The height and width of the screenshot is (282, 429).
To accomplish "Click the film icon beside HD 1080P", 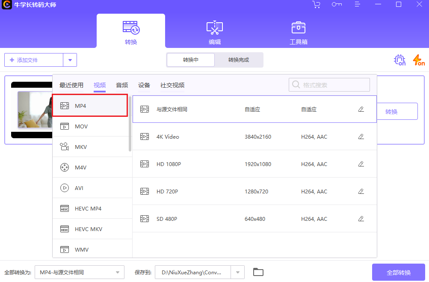I will pos(145,164).
